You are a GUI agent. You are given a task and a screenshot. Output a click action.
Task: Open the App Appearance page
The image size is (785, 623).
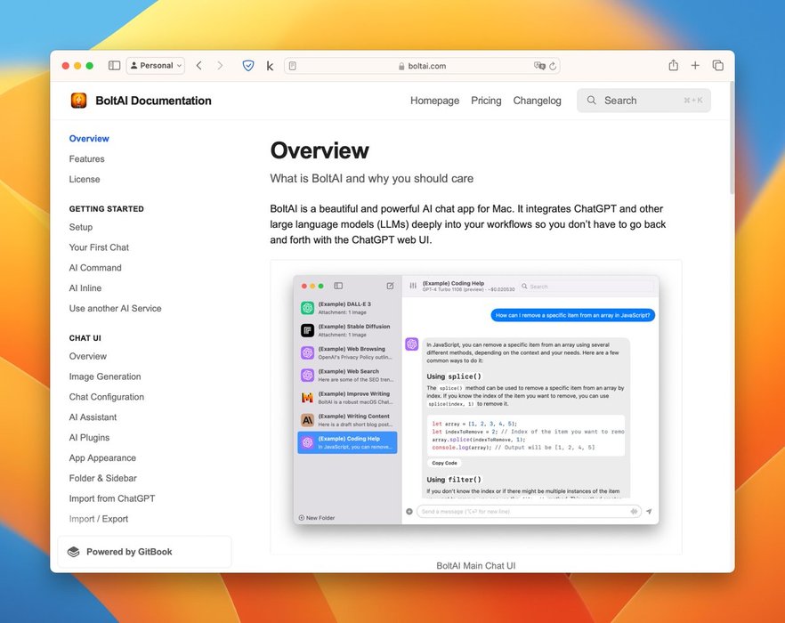point(102,457)
